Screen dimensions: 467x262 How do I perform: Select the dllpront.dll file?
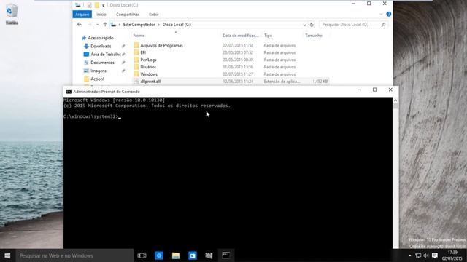231,81
